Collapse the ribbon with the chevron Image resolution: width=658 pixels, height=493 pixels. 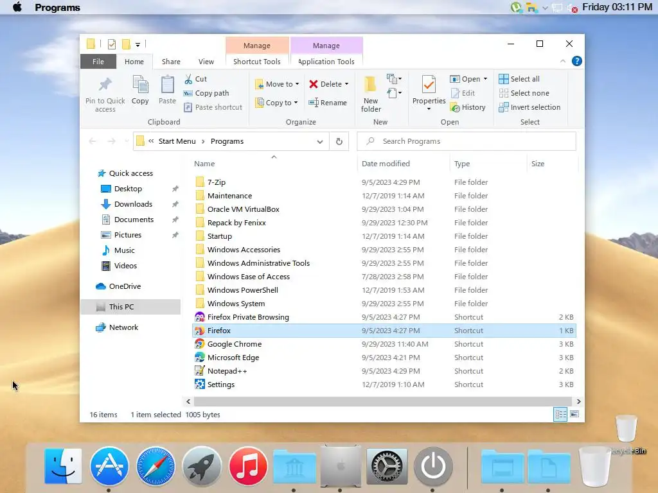point(563,61)
